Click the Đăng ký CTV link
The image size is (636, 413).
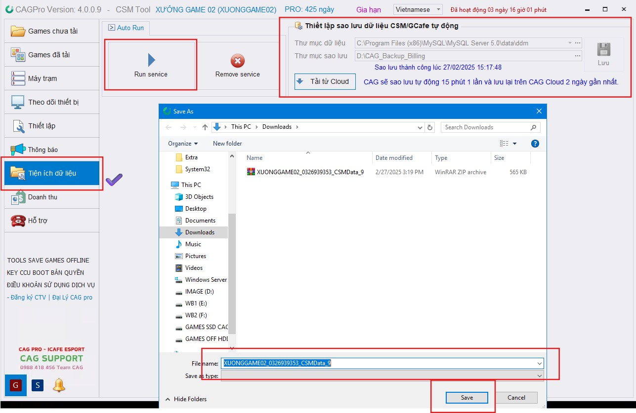(28, 298)
